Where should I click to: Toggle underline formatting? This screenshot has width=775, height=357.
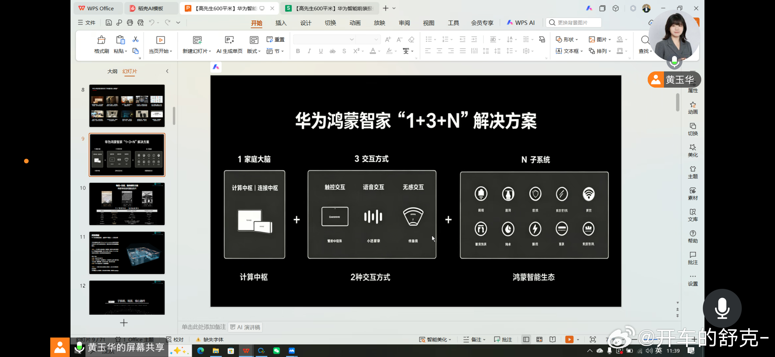321,51
